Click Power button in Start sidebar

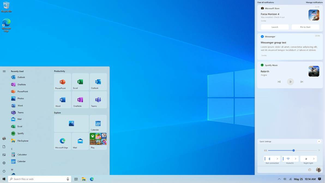coord(4,171)
